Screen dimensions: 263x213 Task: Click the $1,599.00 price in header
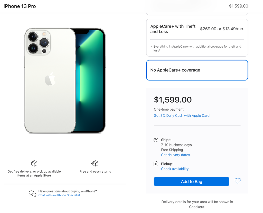(239, 6)
